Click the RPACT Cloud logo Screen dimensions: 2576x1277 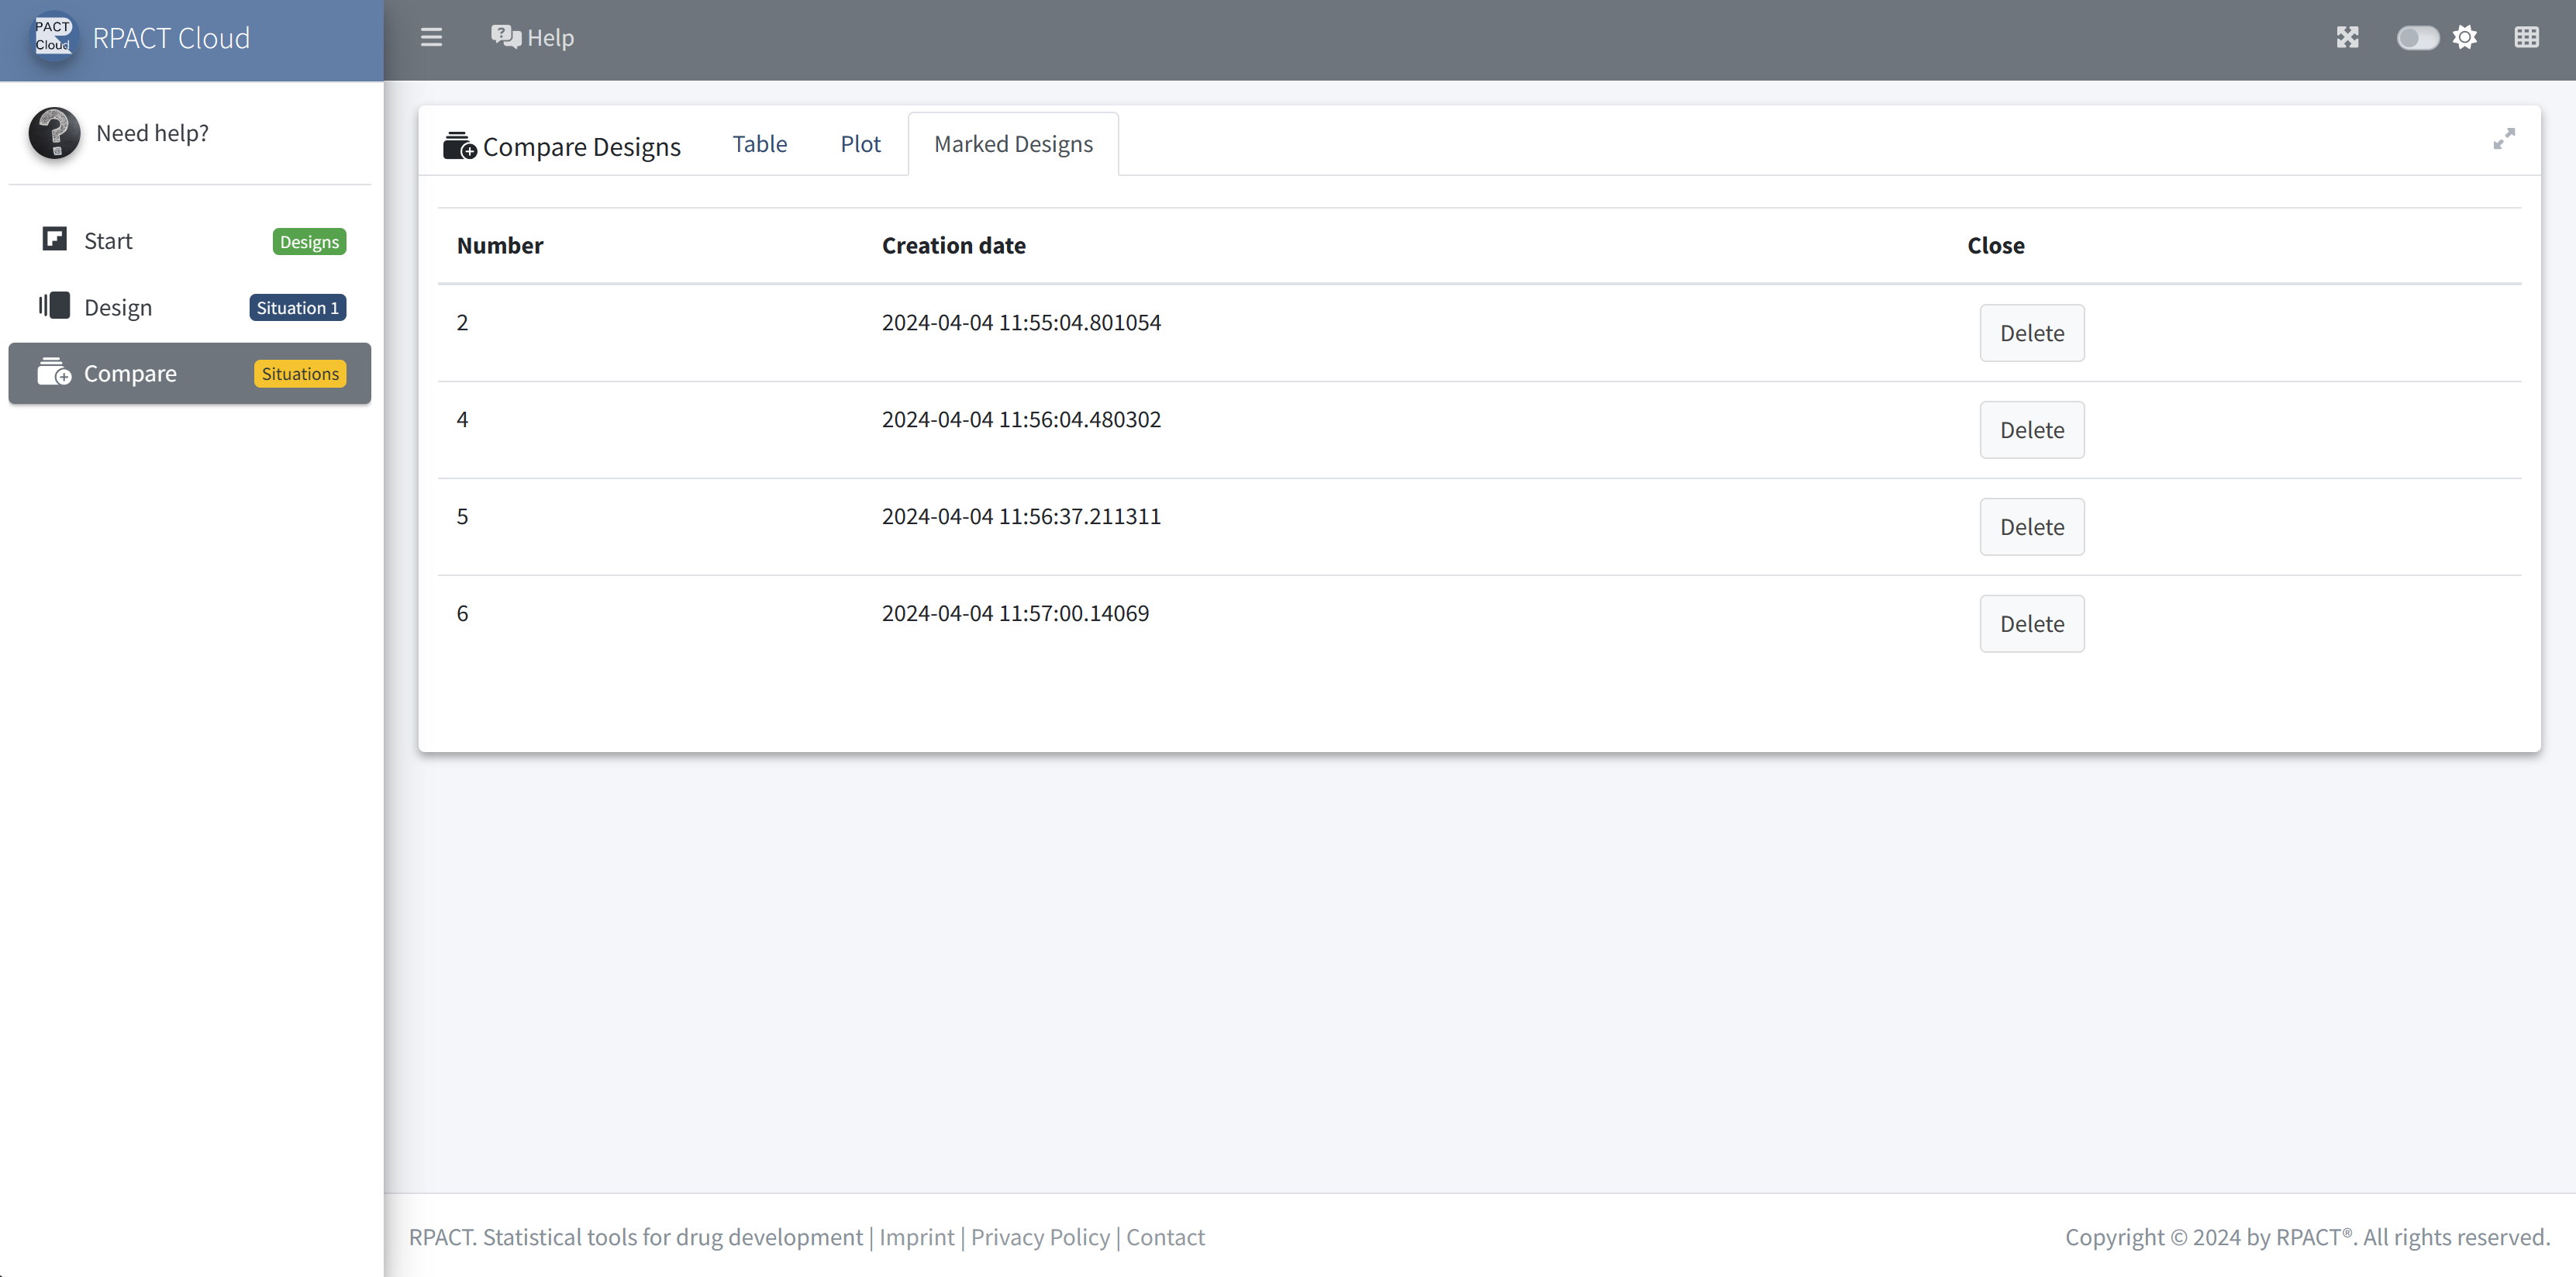pyautogui.click(x=54, y=38)
